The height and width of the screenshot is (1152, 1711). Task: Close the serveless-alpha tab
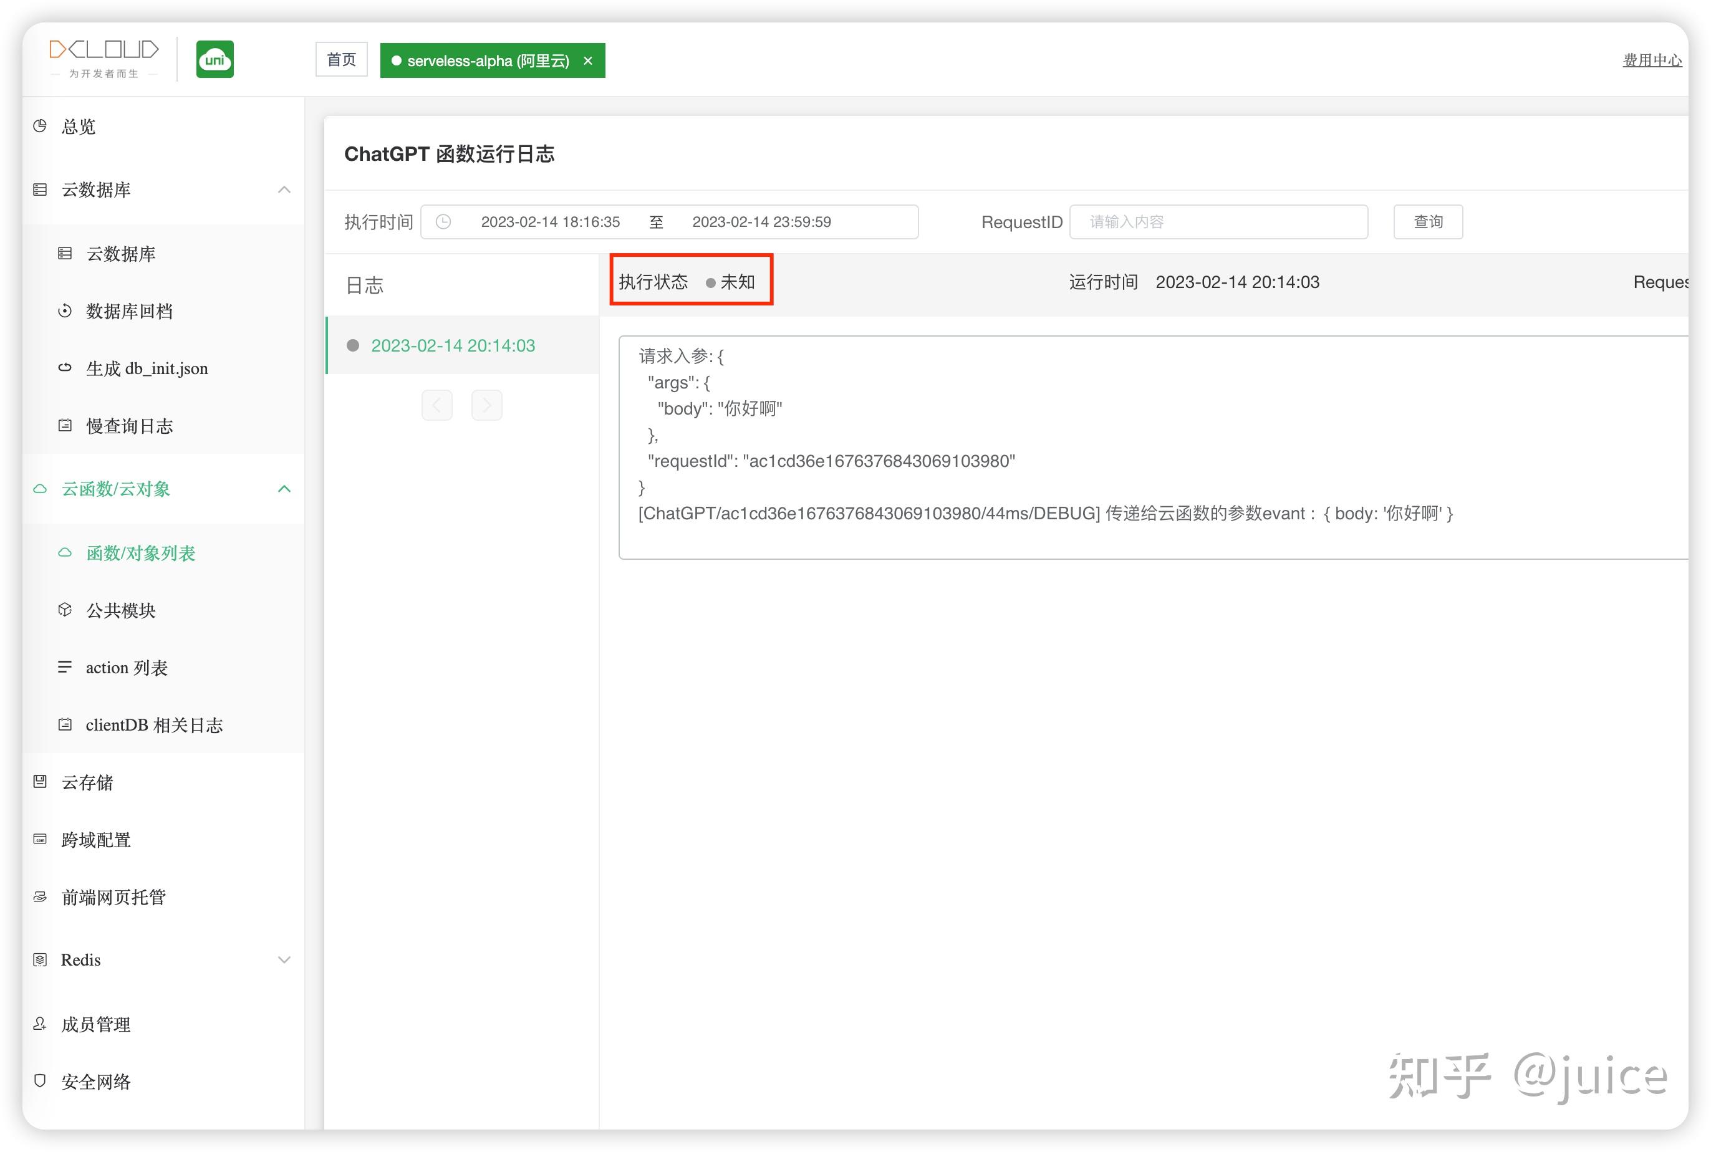click(x=588, y=60)
